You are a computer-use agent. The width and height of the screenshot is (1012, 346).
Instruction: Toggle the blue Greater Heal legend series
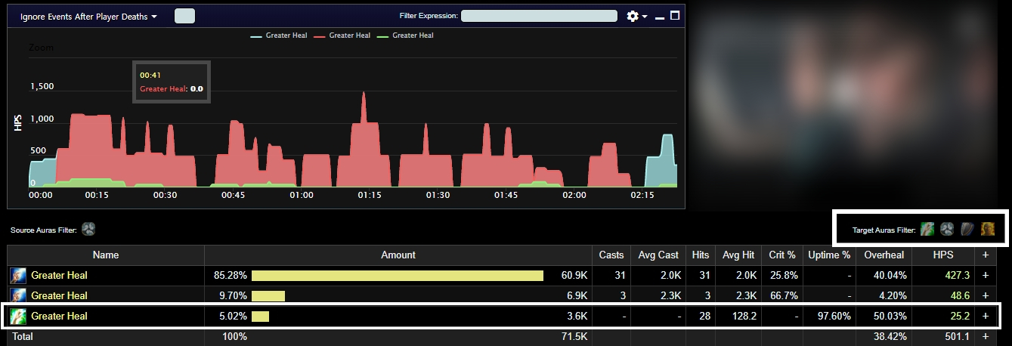279,36
